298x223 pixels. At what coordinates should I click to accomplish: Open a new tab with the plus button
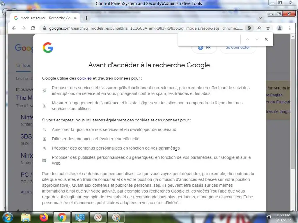(86, 18)
